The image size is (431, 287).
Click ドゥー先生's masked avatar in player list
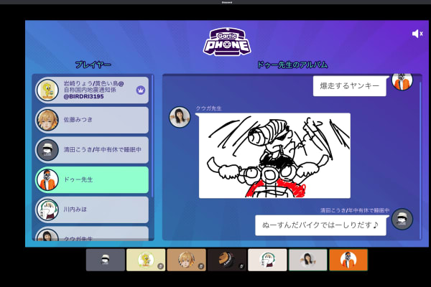point(47,180)
